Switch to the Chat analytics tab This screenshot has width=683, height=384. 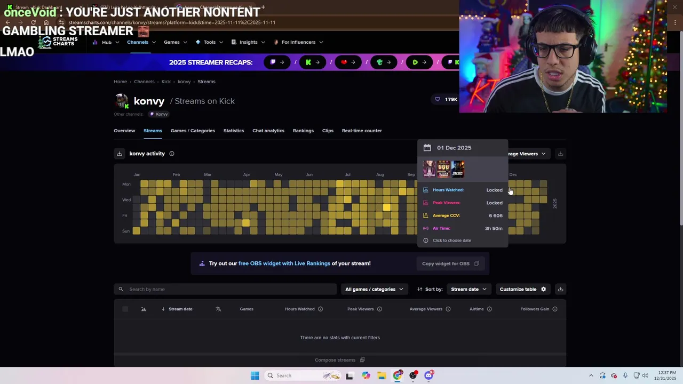(268, 131)
